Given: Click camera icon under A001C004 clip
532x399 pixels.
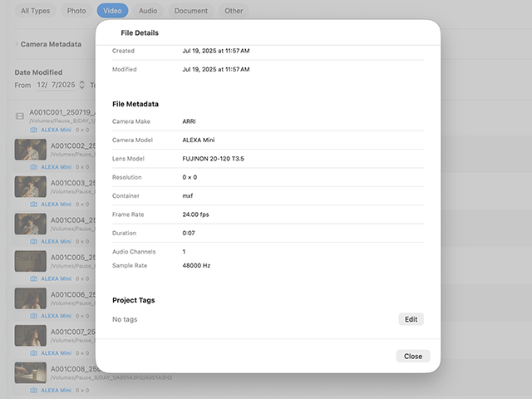Looking at the screenshot, I should pyautogui.click(x=33, y=242).
